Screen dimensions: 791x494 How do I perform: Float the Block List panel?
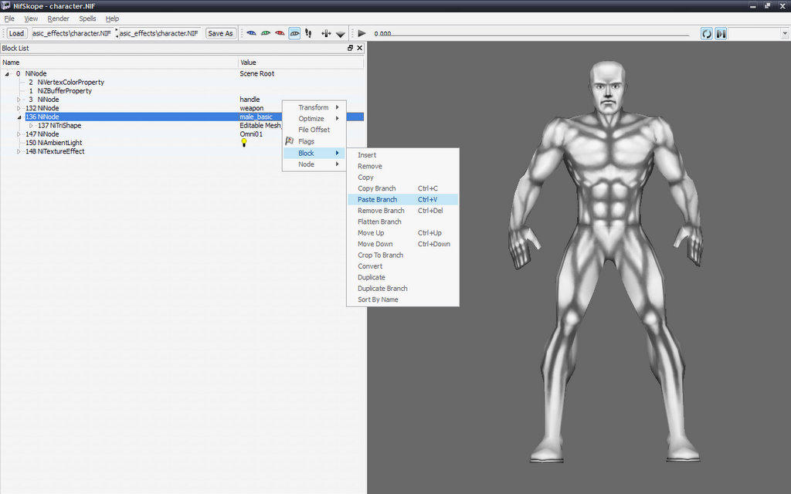click(350, 48)
